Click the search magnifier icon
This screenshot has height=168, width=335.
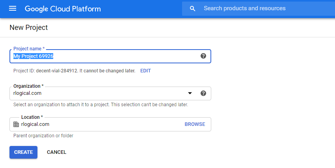point(192,9)
